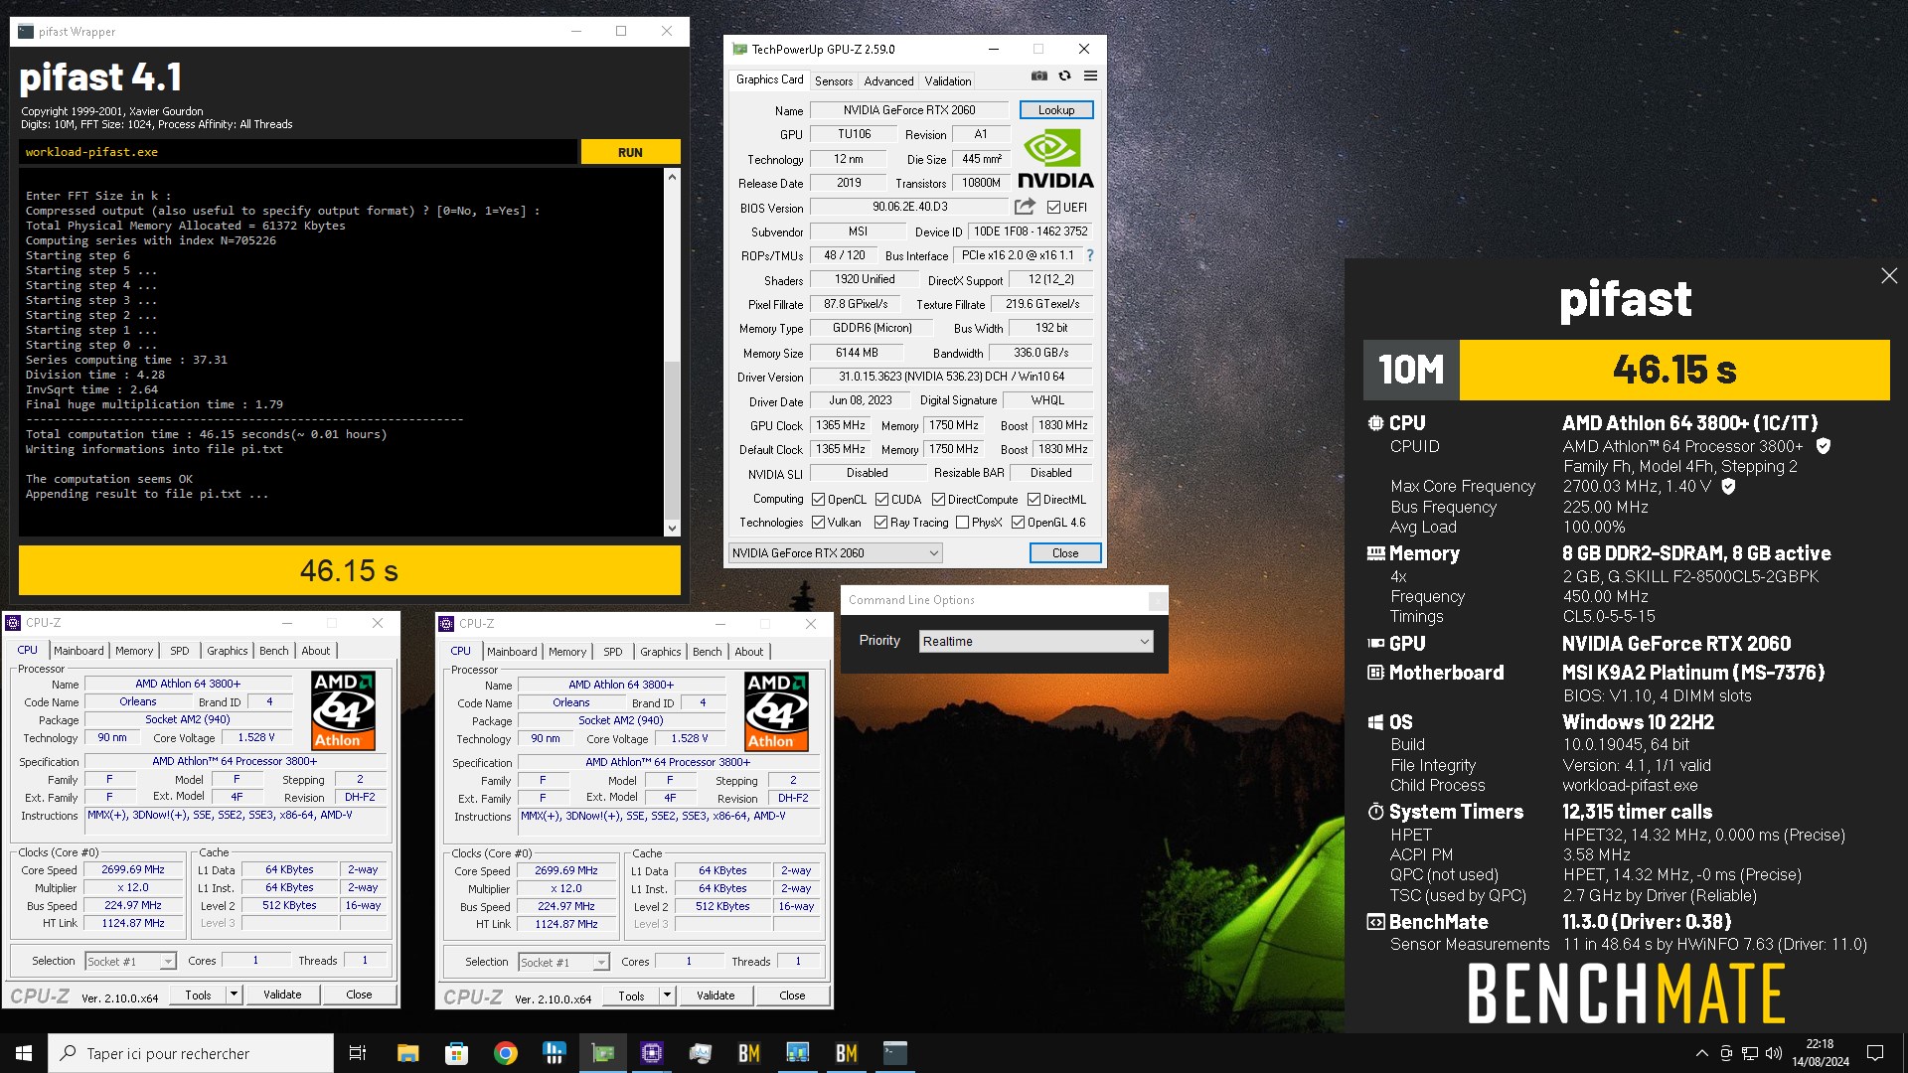Click GPU-Z refresh icon
This screenshot has width=1908, height=1073.
pyautogui.click(x=1064, y=76)
